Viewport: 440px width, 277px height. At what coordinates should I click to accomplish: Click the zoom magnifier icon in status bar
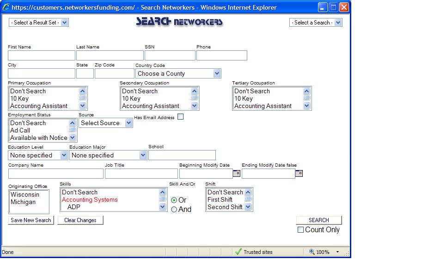[312, 252]
